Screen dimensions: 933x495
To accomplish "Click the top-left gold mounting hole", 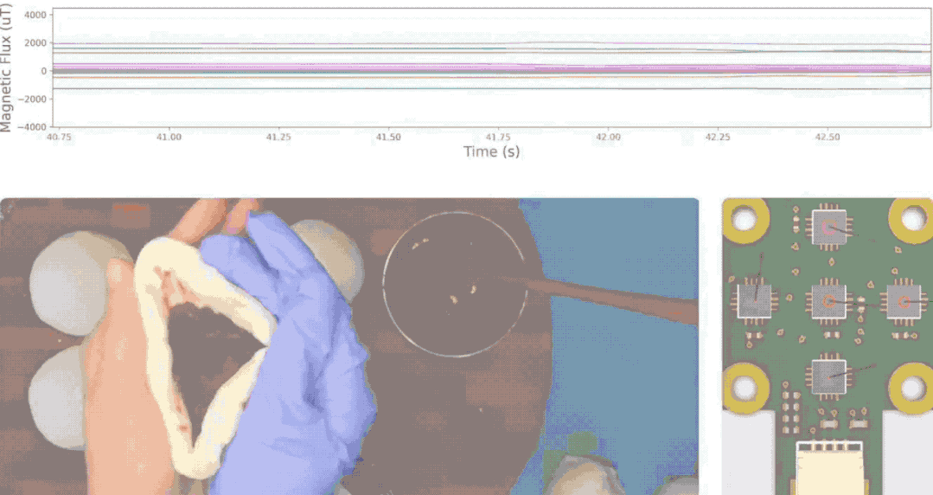I will [x=745, y=218].
